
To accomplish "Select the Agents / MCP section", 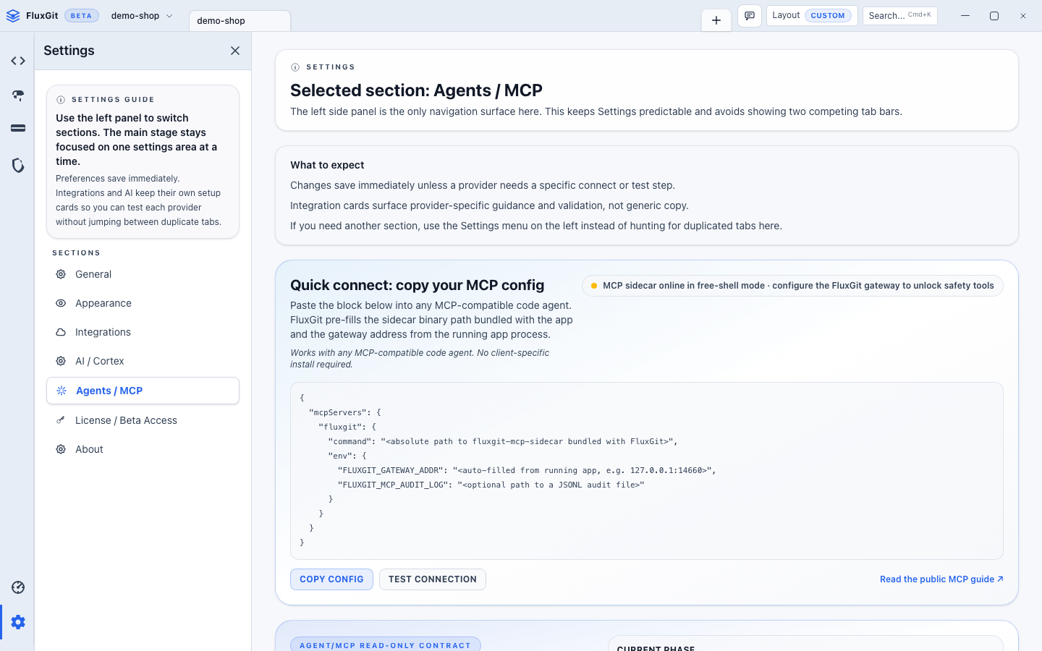I will point(143,391).
